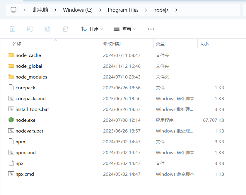Click the install_tools.bat file icon

11,109
